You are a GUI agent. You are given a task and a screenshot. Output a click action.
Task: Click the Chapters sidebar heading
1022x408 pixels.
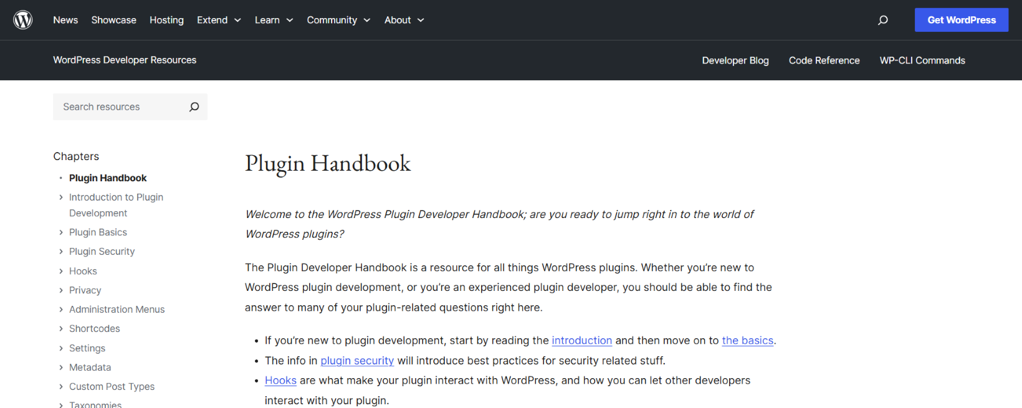76,156
